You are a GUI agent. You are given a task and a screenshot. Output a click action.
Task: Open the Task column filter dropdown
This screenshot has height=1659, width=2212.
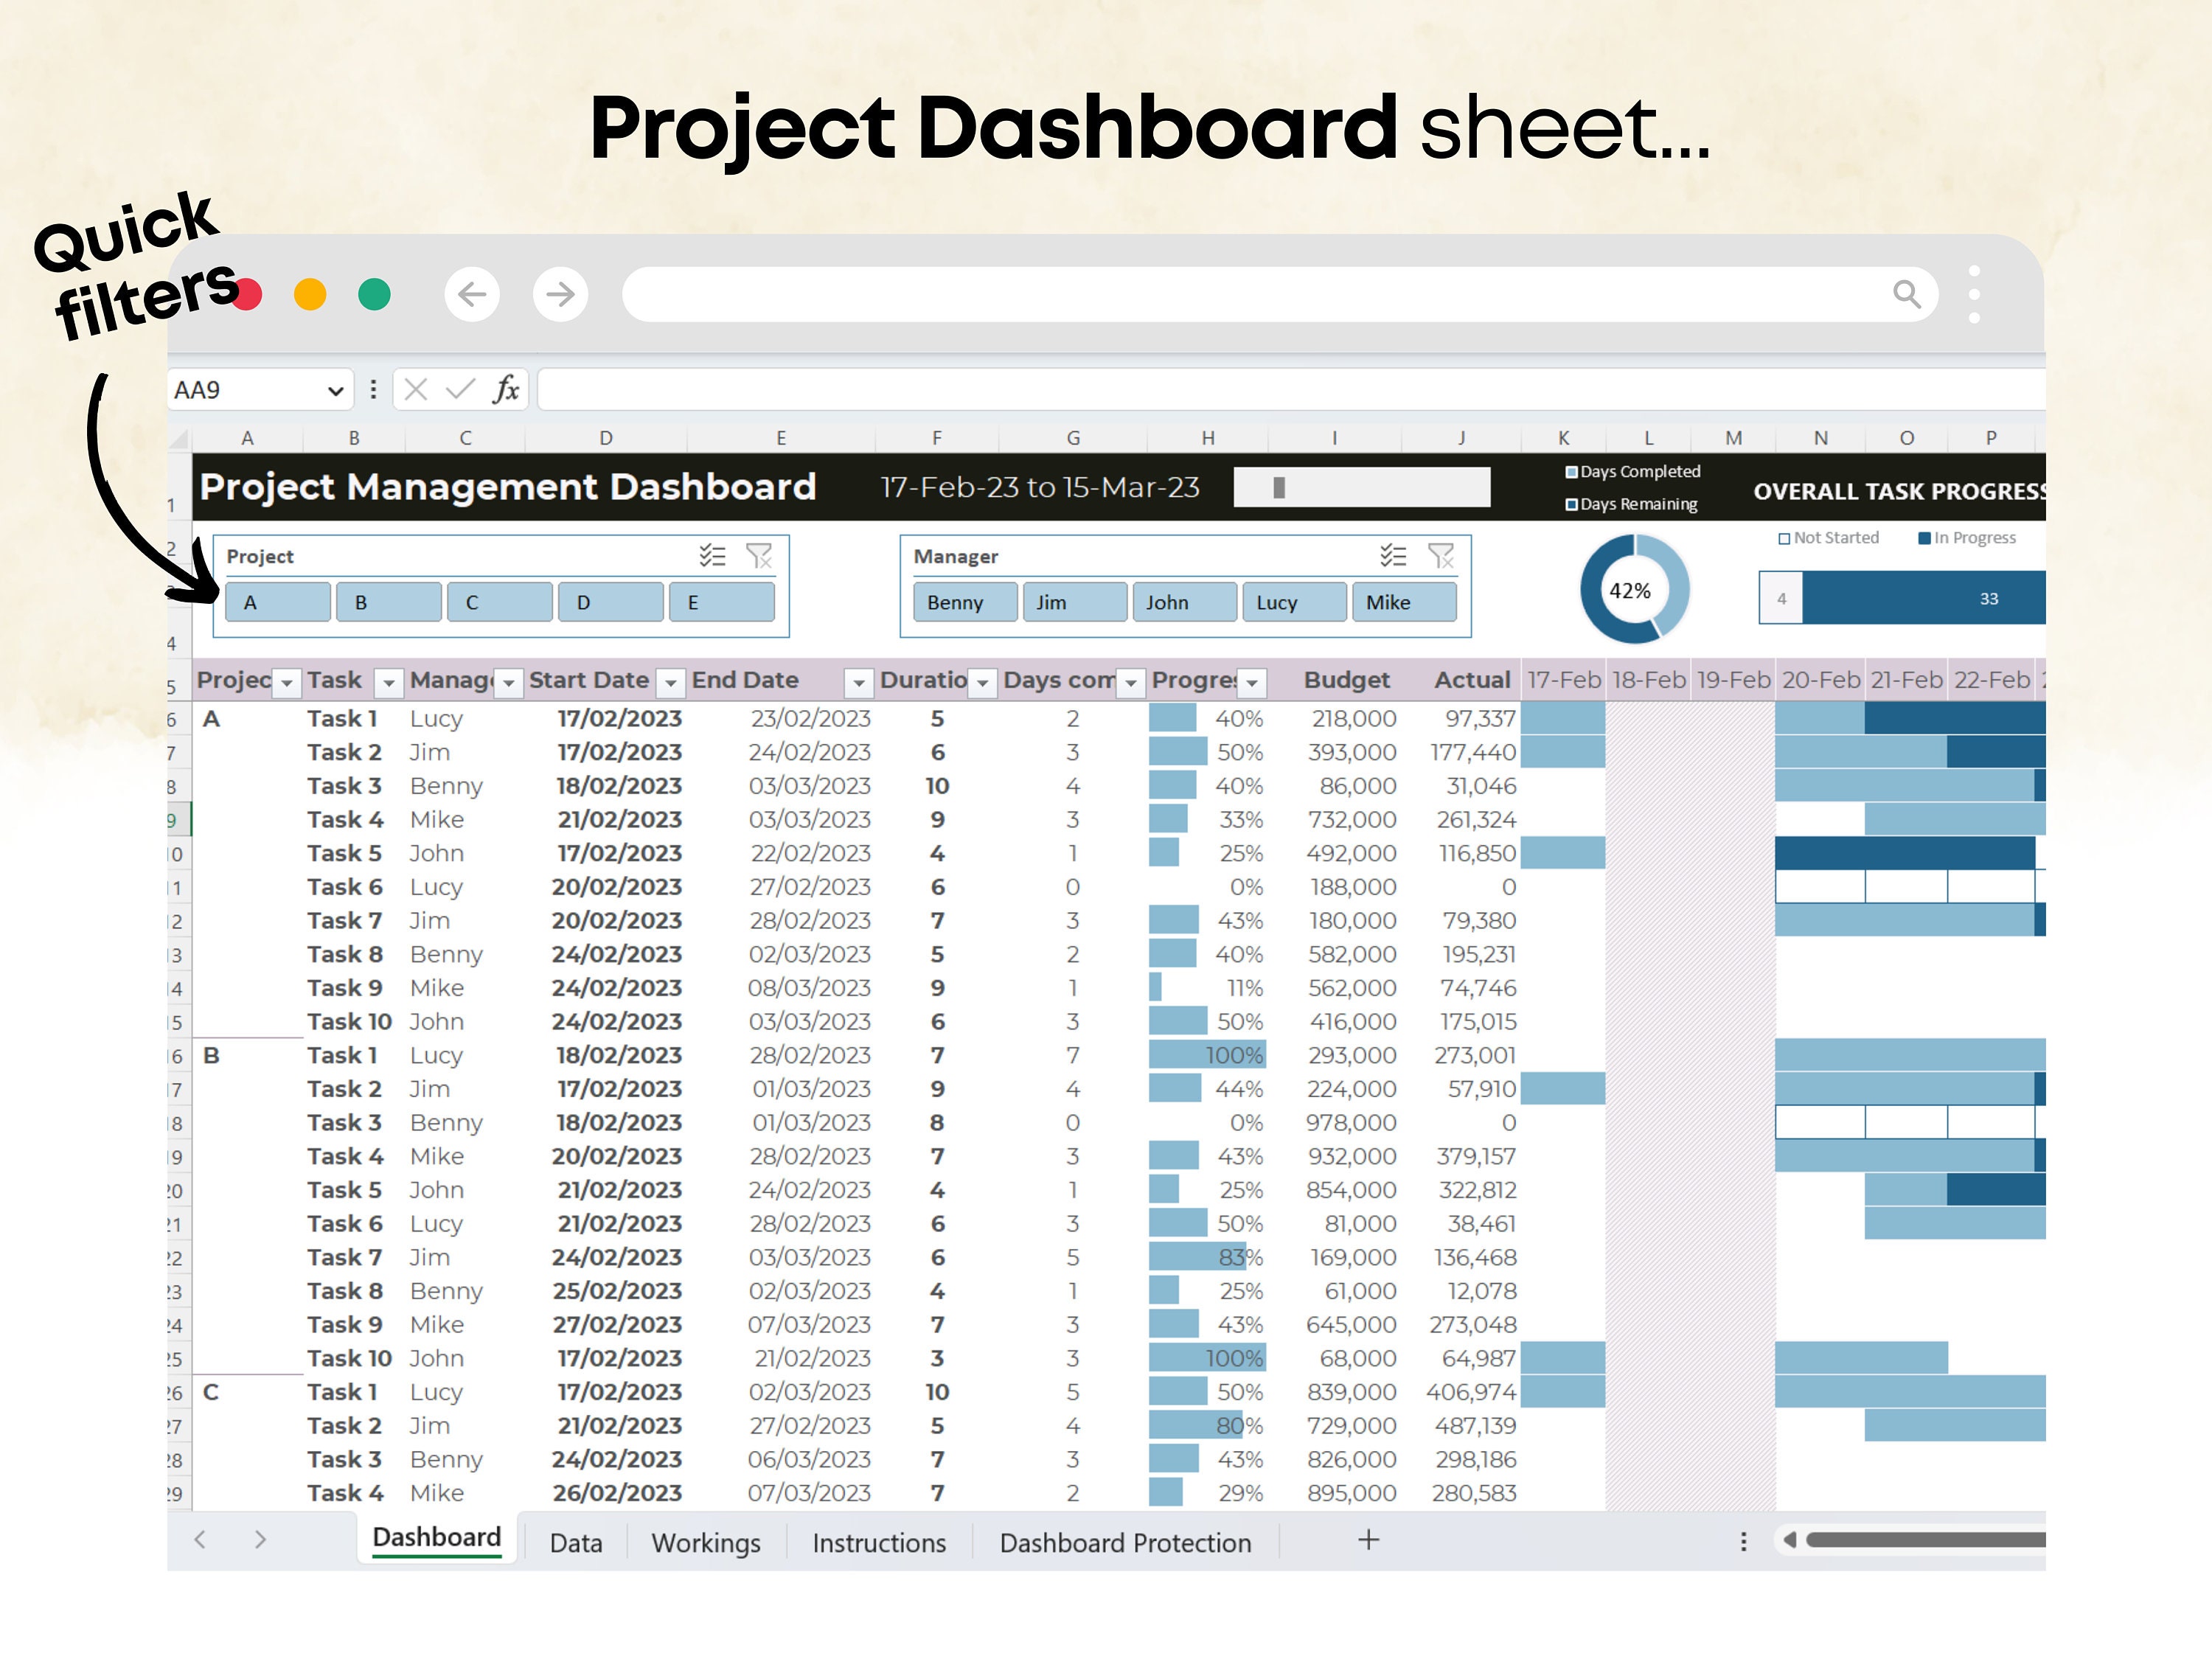pyautogui.click(x=389, y=681)
